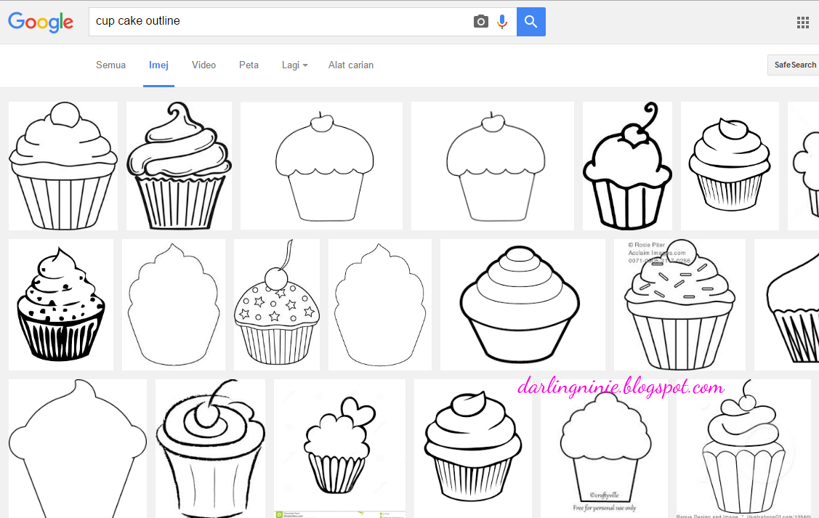Go to the Semua results tab
Image resolution: width=819 pixels, height=518 pixels.
(x=110, y=65)
